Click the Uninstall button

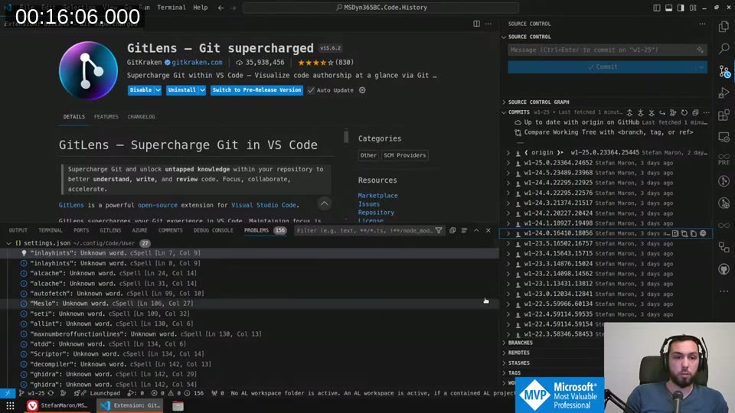click(x=181, y=90)
